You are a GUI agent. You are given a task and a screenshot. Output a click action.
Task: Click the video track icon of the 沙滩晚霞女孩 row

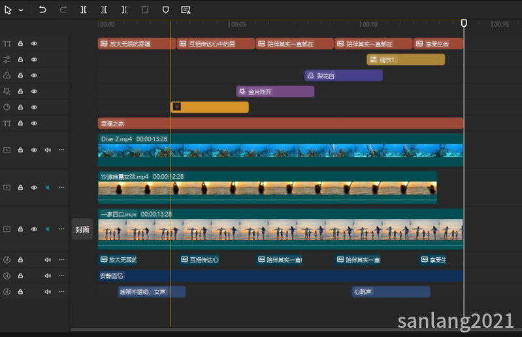tap(7, 187)
